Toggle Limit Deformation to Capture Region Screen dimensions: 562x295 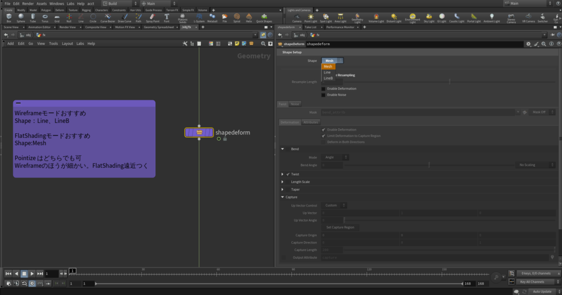pyautogui.click(x=323, y=135)
